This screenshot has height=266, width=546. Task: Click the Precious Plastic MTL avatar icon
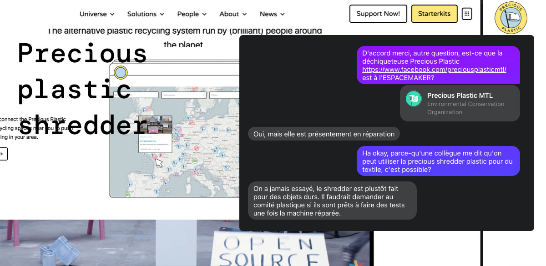point(414,99)
